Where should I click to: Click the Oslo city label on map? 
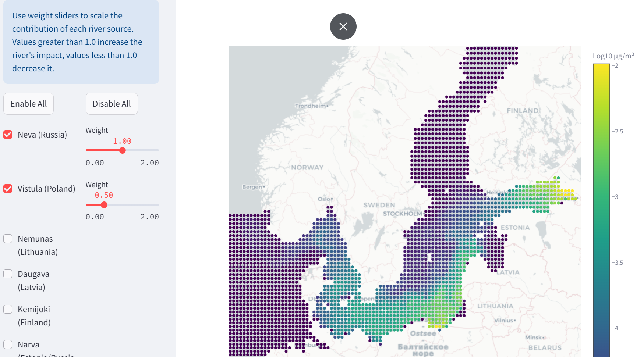[x=324, y=199]
